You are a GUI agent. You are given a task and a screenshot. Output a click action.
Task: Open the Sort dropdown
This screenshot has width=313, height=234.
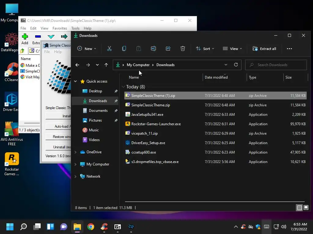(x=205, y=48)
